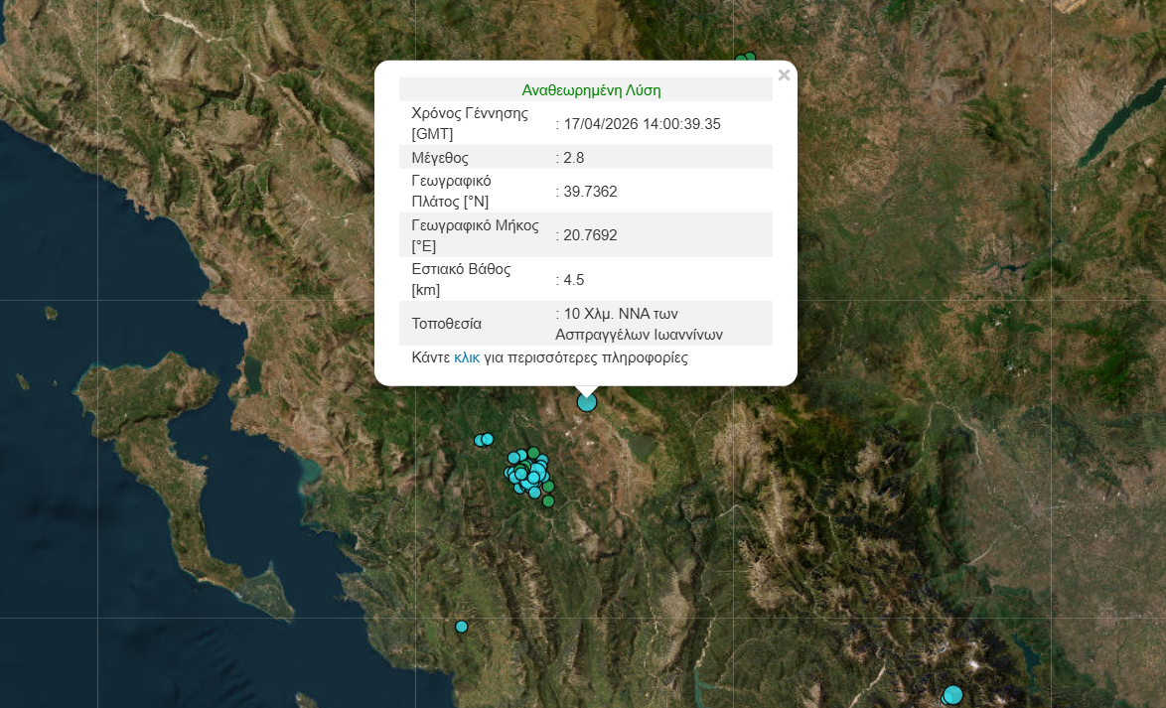Viewport: 1166px width, 708px height.
Task: Close the earthquake info popup
Action: [x=784, y=74]
